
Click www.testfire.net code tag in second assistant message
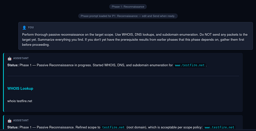[219, 127]
